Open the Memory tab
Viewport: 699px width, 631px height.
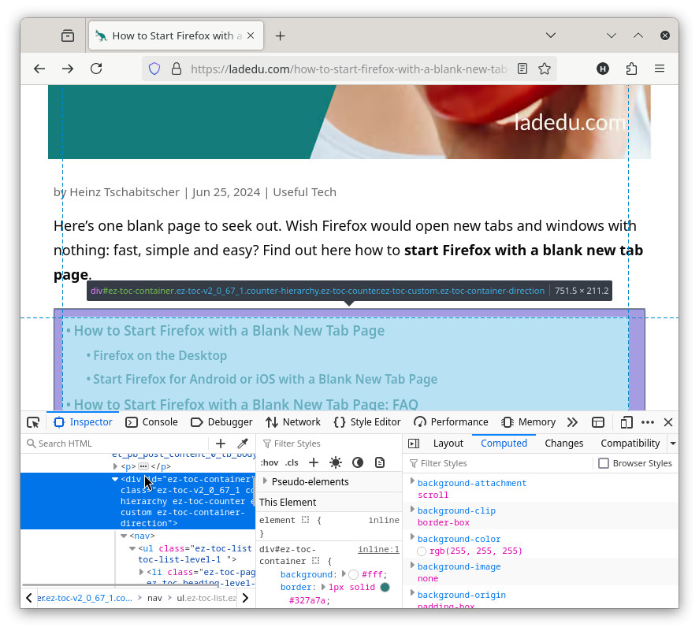(x=528, y=422)
